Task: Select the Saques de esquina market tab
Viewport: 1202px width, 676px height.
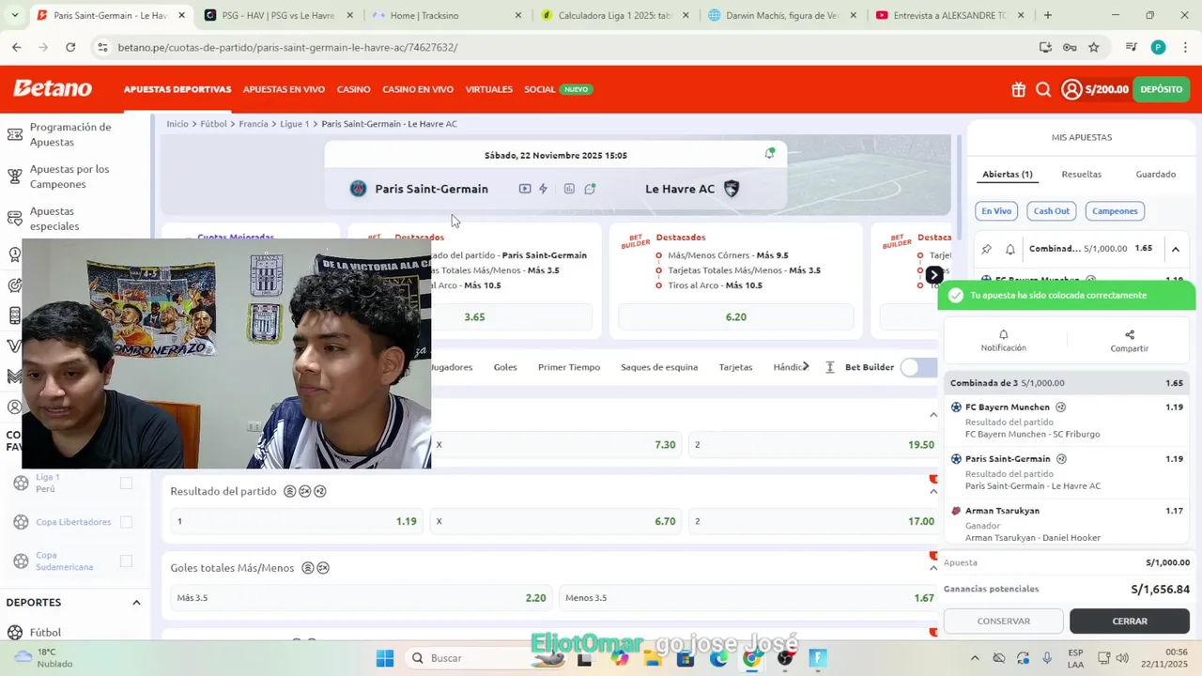Action: click(x=659, y=367)
